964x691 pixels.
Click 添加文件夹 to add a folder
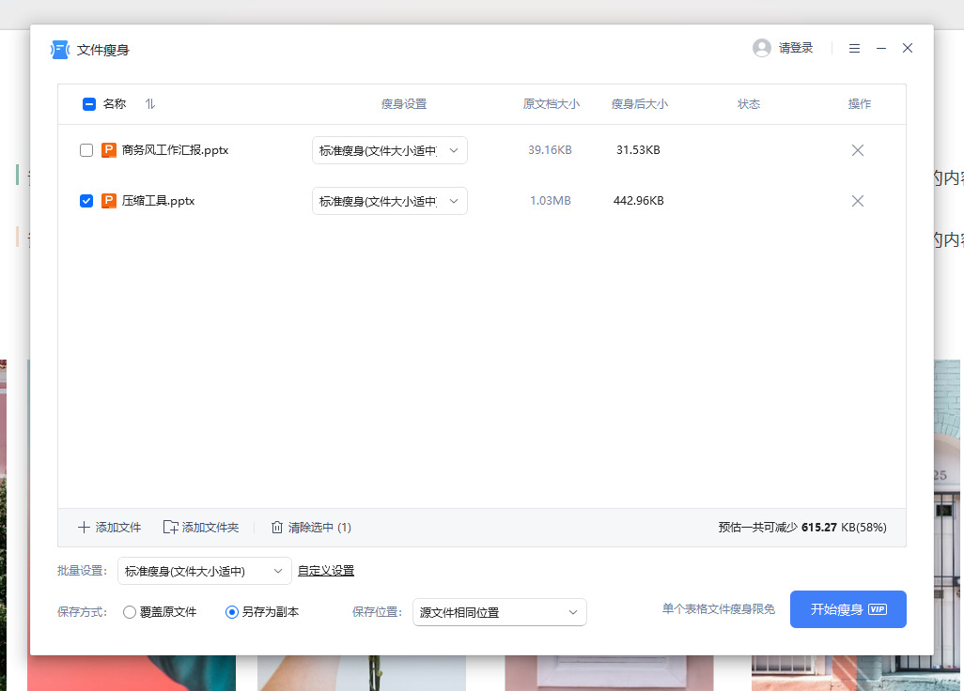(200, 527)
